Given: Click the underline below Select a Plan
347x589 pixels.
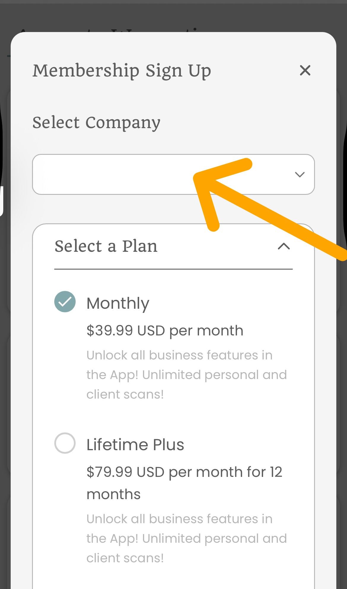Looking at the screenshot, I should pos(173,269).
